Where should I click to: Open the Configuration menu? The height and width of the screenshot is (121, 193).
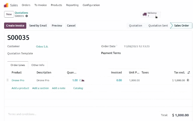click(91, 5)
